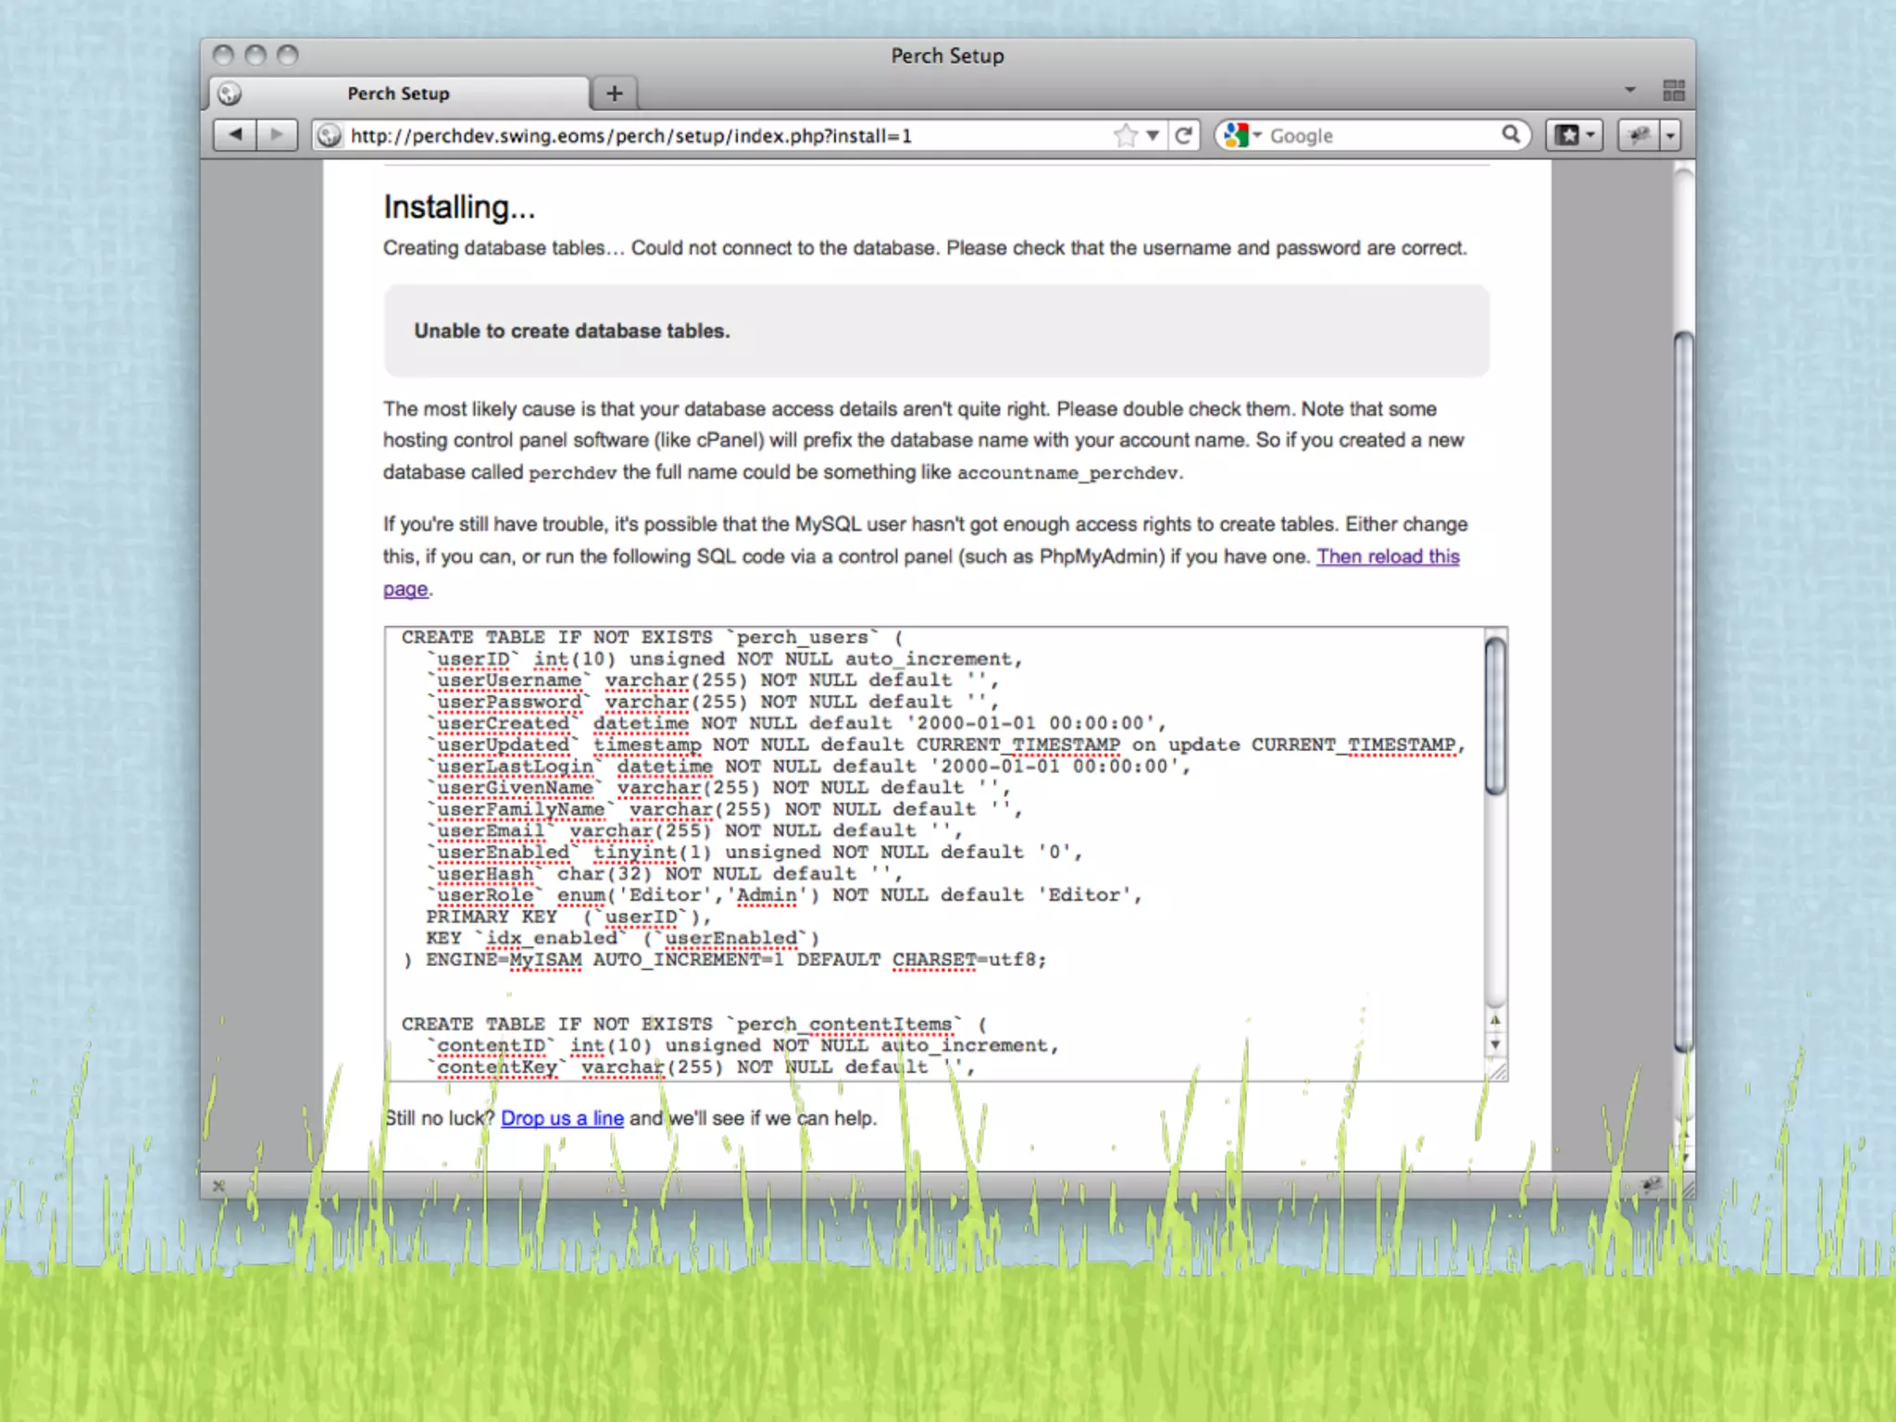
Task: Click the 'Drop us a line' link
Action: click(x=562, y=1118)
